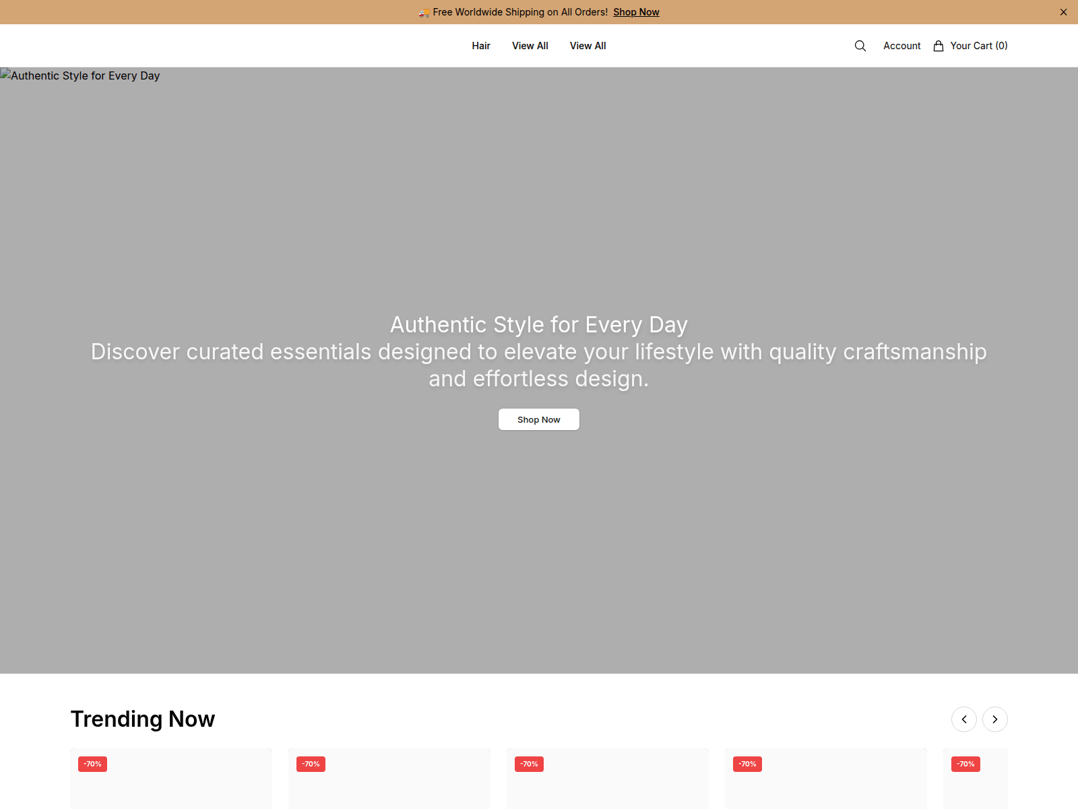Click the white Shop Now hero button
Image resolution: width=1078 pixels, height=809 pixels.
[539, 419]
